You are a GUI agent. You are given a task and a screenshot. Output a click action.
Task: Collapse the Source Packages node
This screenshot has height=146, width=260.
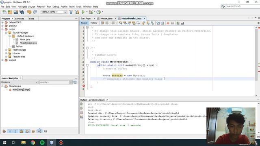pos(6,32)
